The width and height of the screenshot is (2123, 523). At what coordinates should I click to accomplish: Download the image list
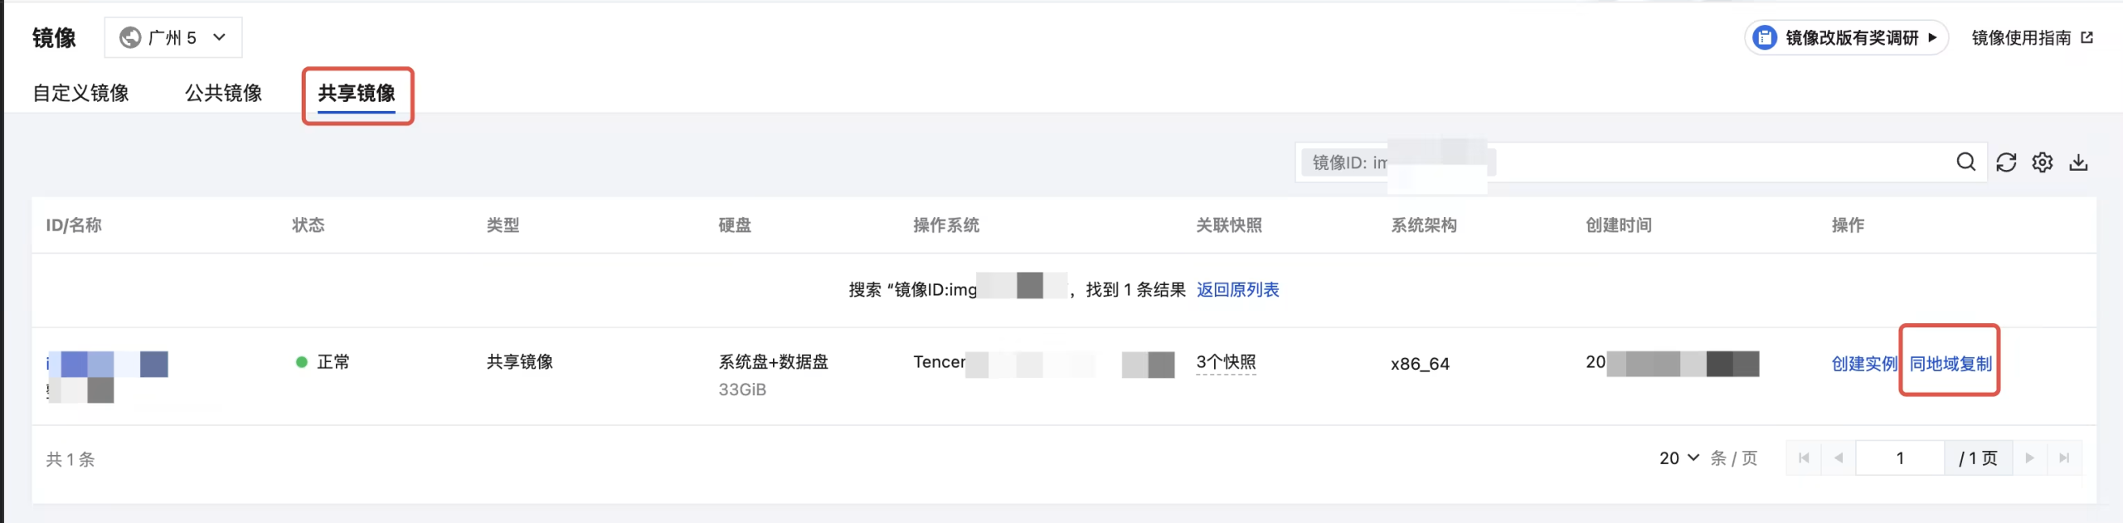[2078, 162]
